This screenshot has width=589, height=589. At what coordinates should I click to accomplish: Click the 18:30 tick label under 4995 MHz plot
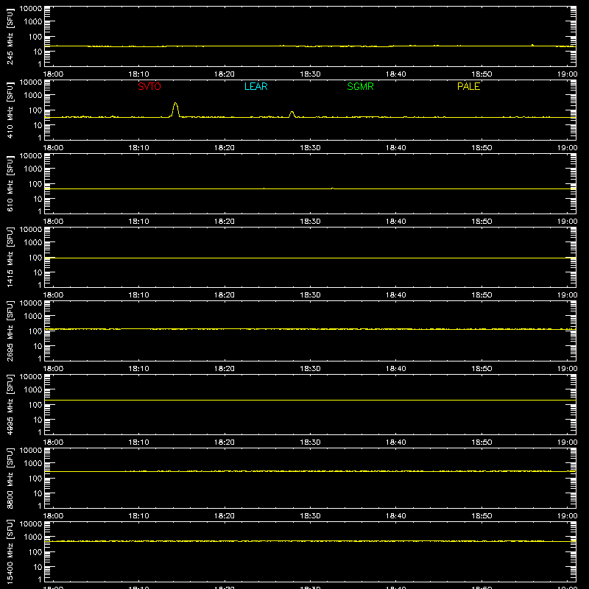(310, 442)
